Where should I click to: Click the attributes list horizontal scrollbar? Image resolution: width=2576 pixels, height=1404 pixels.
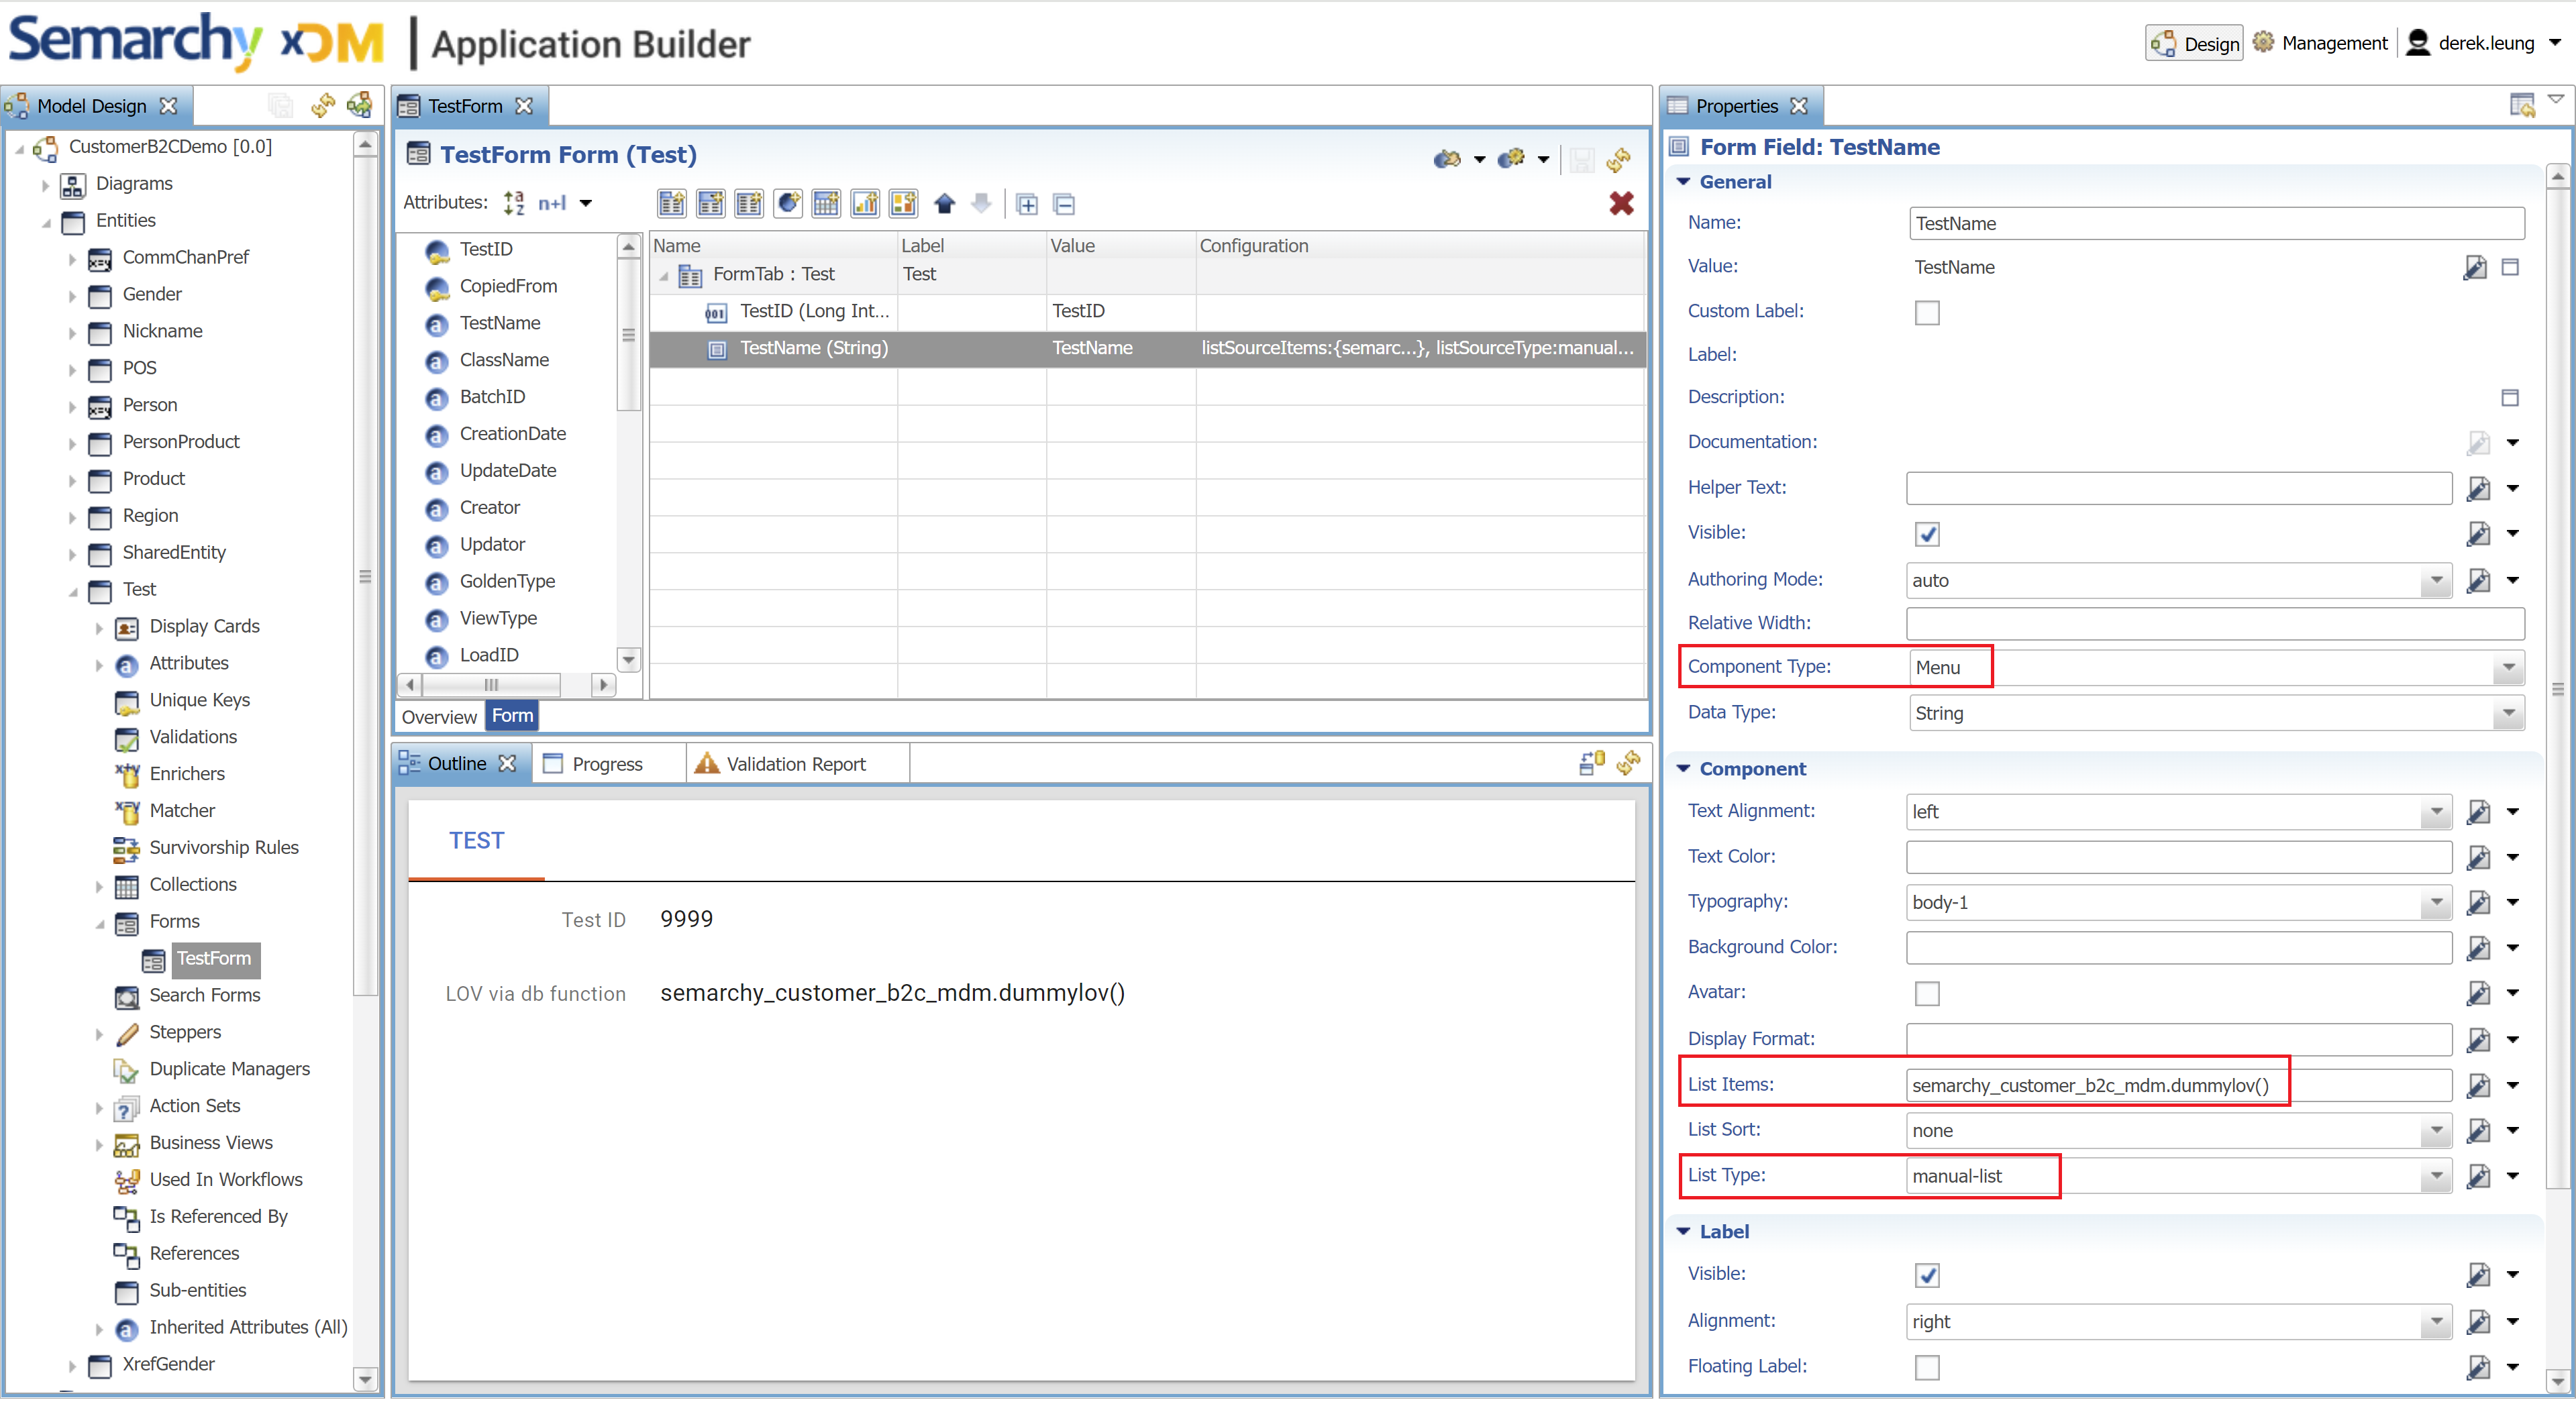(491, 685)
